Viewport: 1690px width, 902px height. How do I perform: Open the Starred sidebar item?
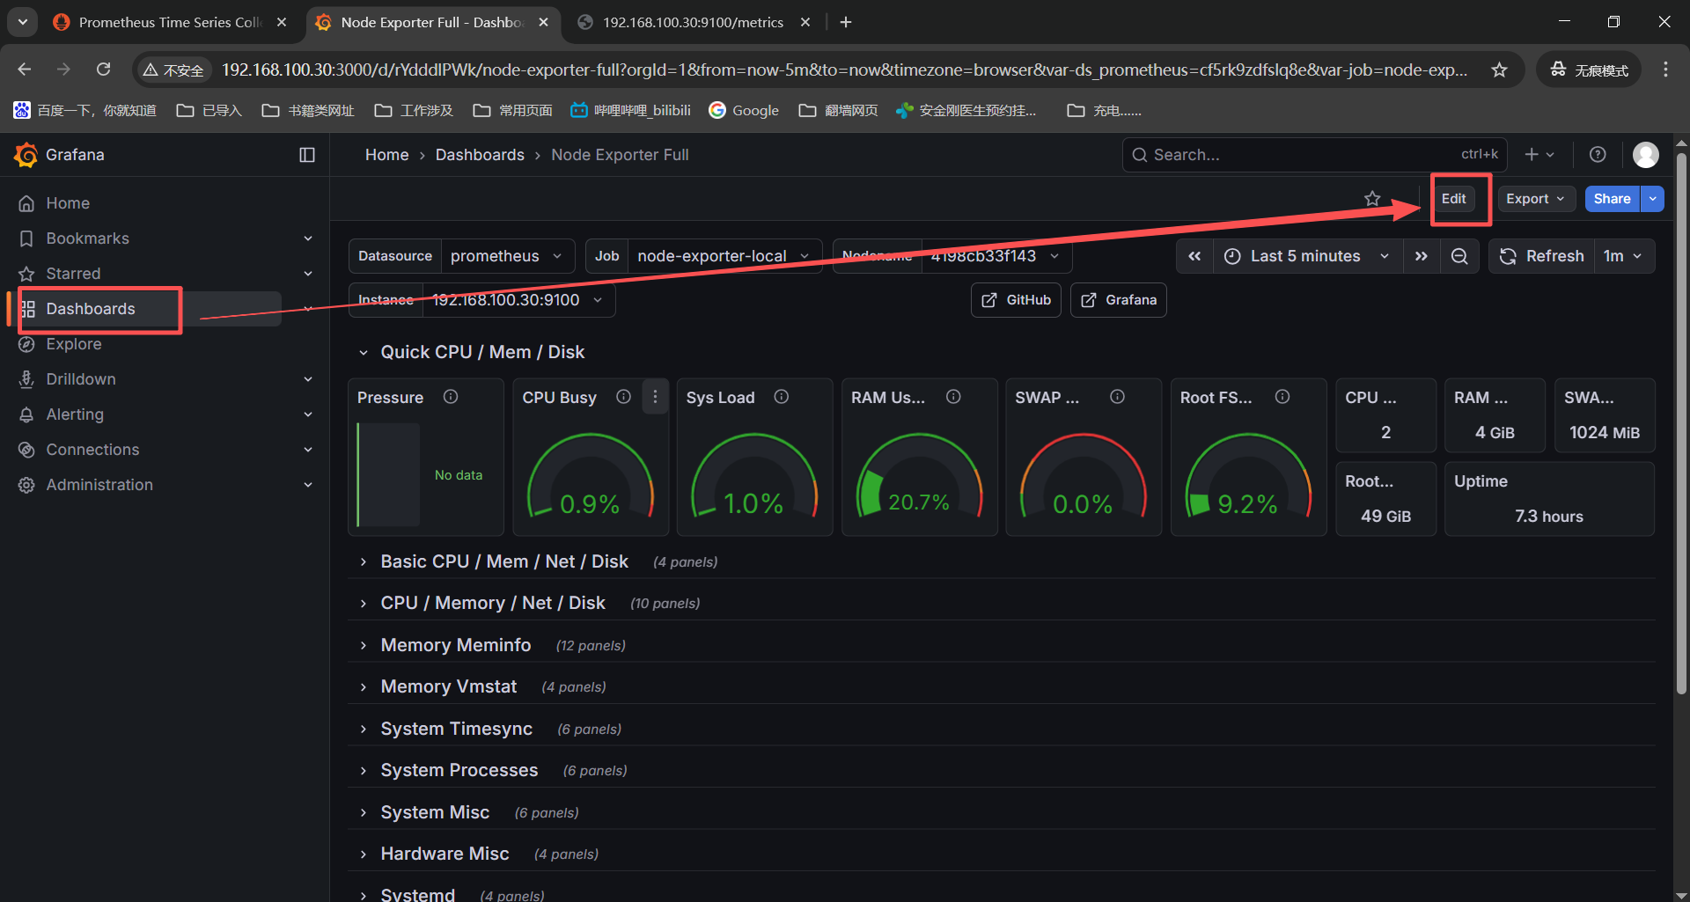(x=73, y=274)
